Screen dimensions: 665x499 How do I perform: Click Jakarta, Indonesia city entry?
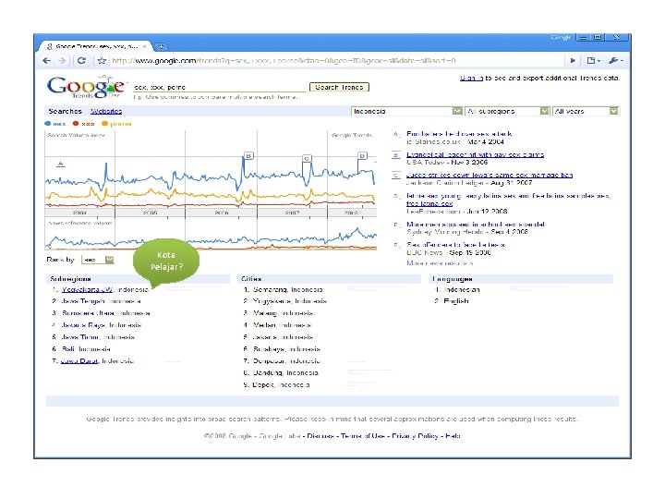[283, 337]
